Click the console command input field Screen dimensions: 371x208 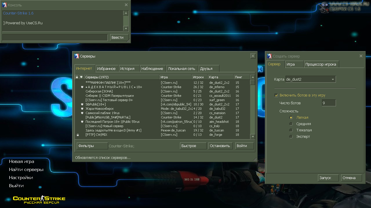coord(55,38)
